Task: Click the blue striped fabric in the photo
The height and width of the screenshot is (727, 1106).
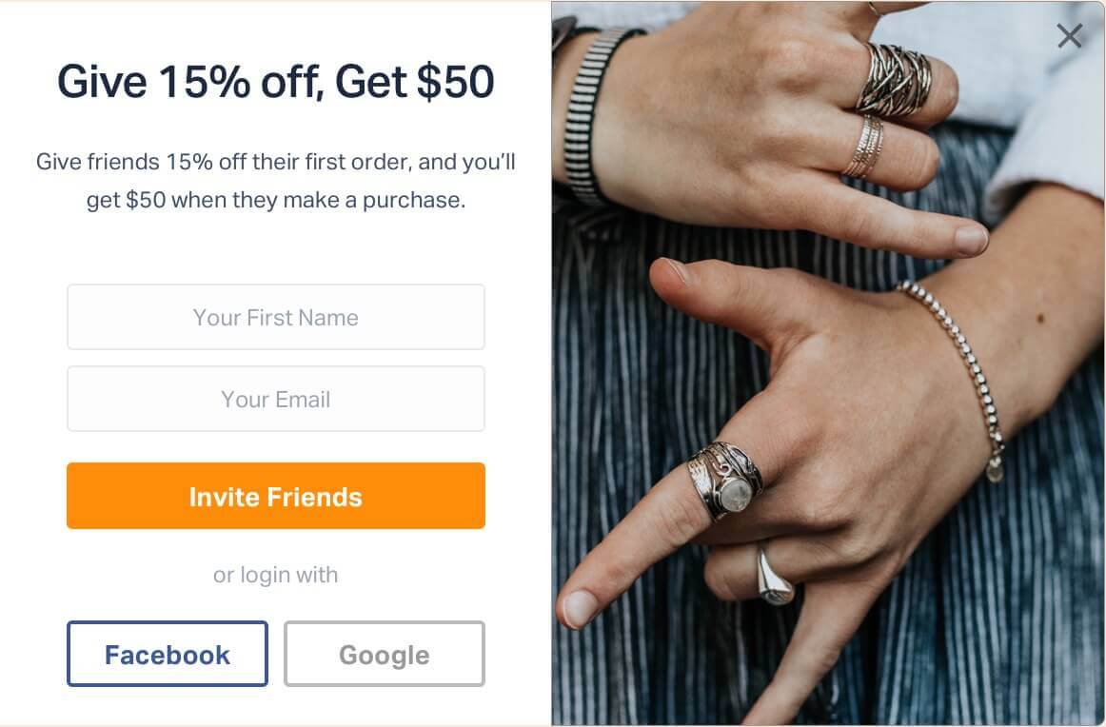Action: tap(628, 400)
